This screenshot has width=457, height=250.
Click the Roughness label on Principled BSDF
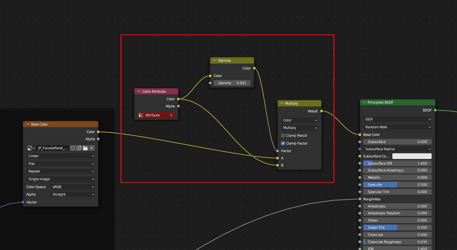(372, 199)
